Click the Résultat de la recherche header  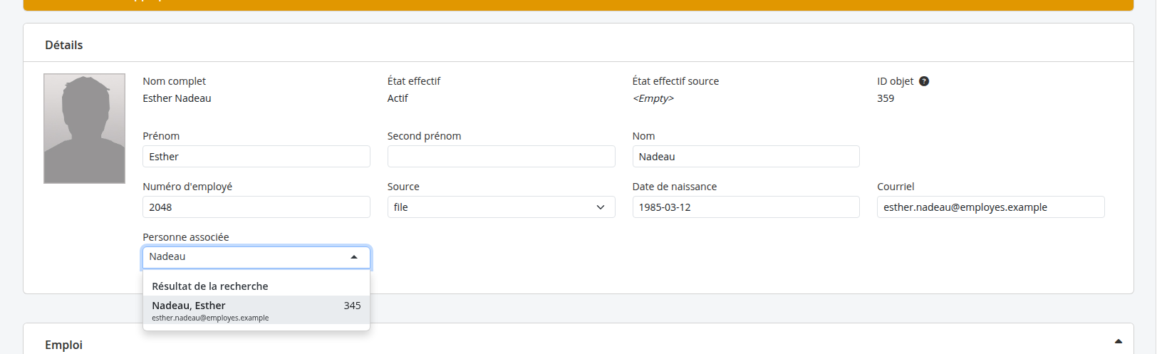click(x=210, y=286)
